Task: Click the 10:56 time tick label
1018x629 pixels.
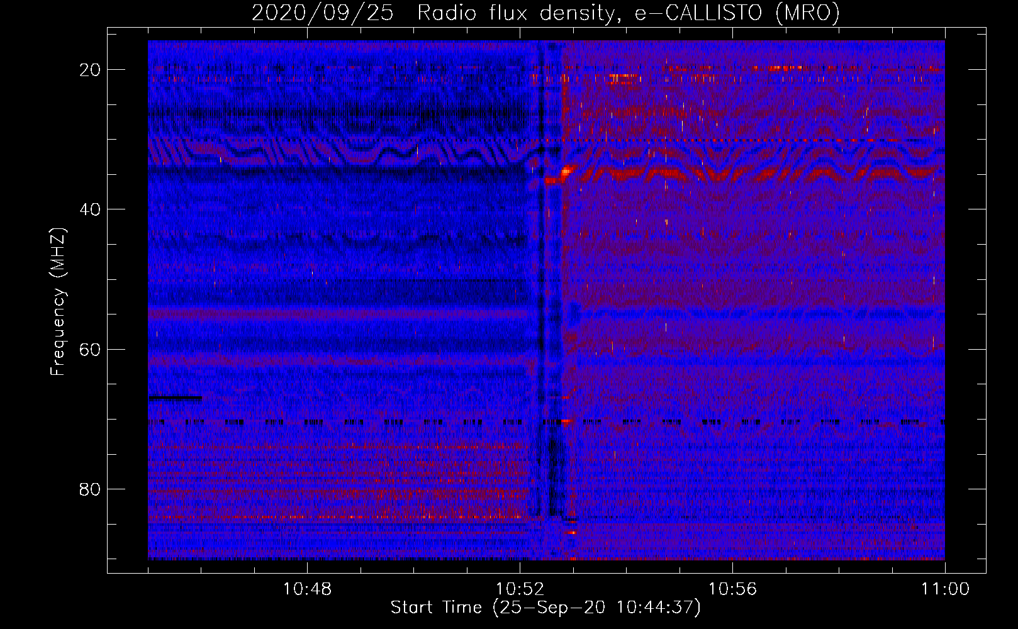Action: coord(733,589)
